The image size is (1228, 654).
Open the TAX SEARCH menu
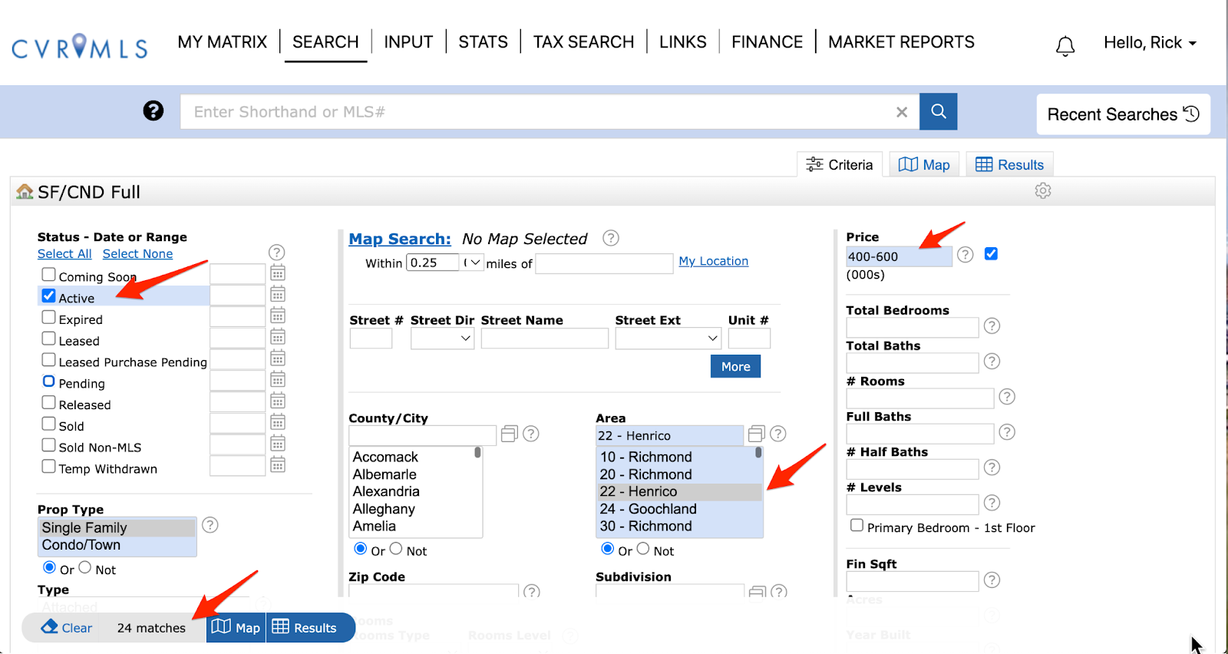[x=584, y=42]
